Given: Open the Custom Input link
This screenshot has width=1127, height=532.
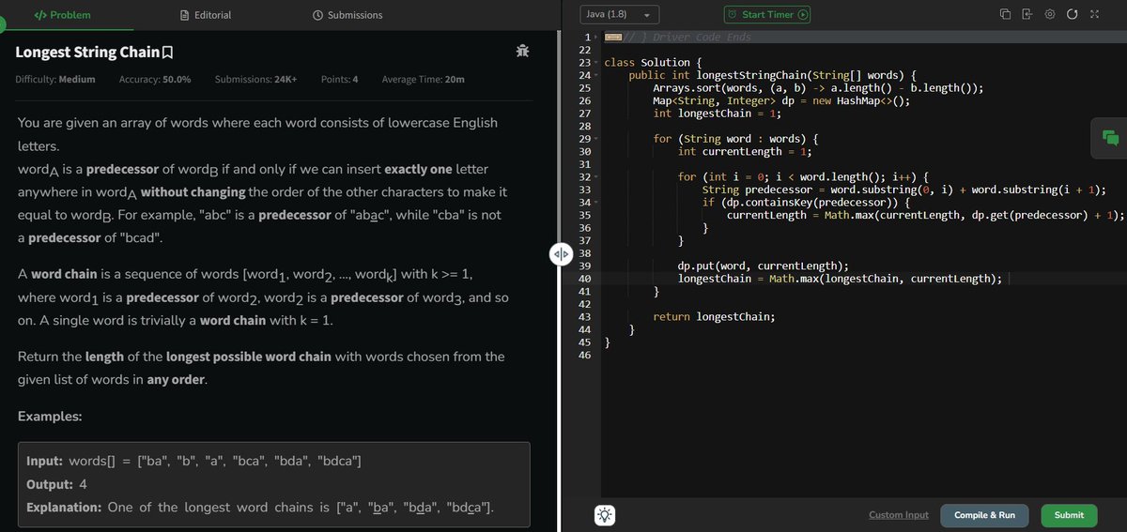Looking at the screenshot, I should coord(899,515).
